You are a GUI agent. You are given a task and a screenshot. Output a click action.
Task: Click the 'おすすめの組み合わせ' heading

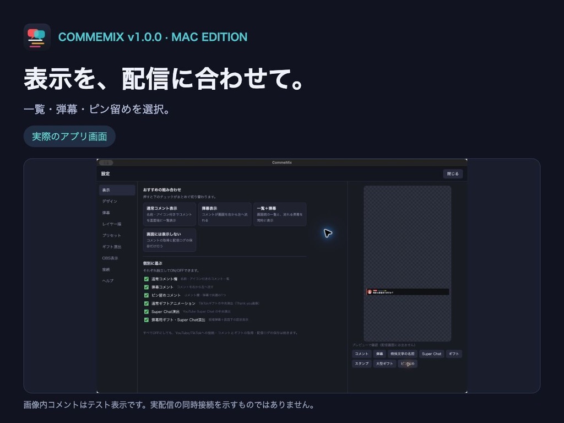coord(162,189)
